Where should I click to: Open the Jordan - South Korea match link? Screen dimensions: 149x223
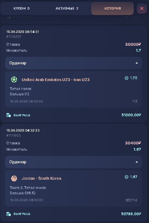click(x=41, y=178)
